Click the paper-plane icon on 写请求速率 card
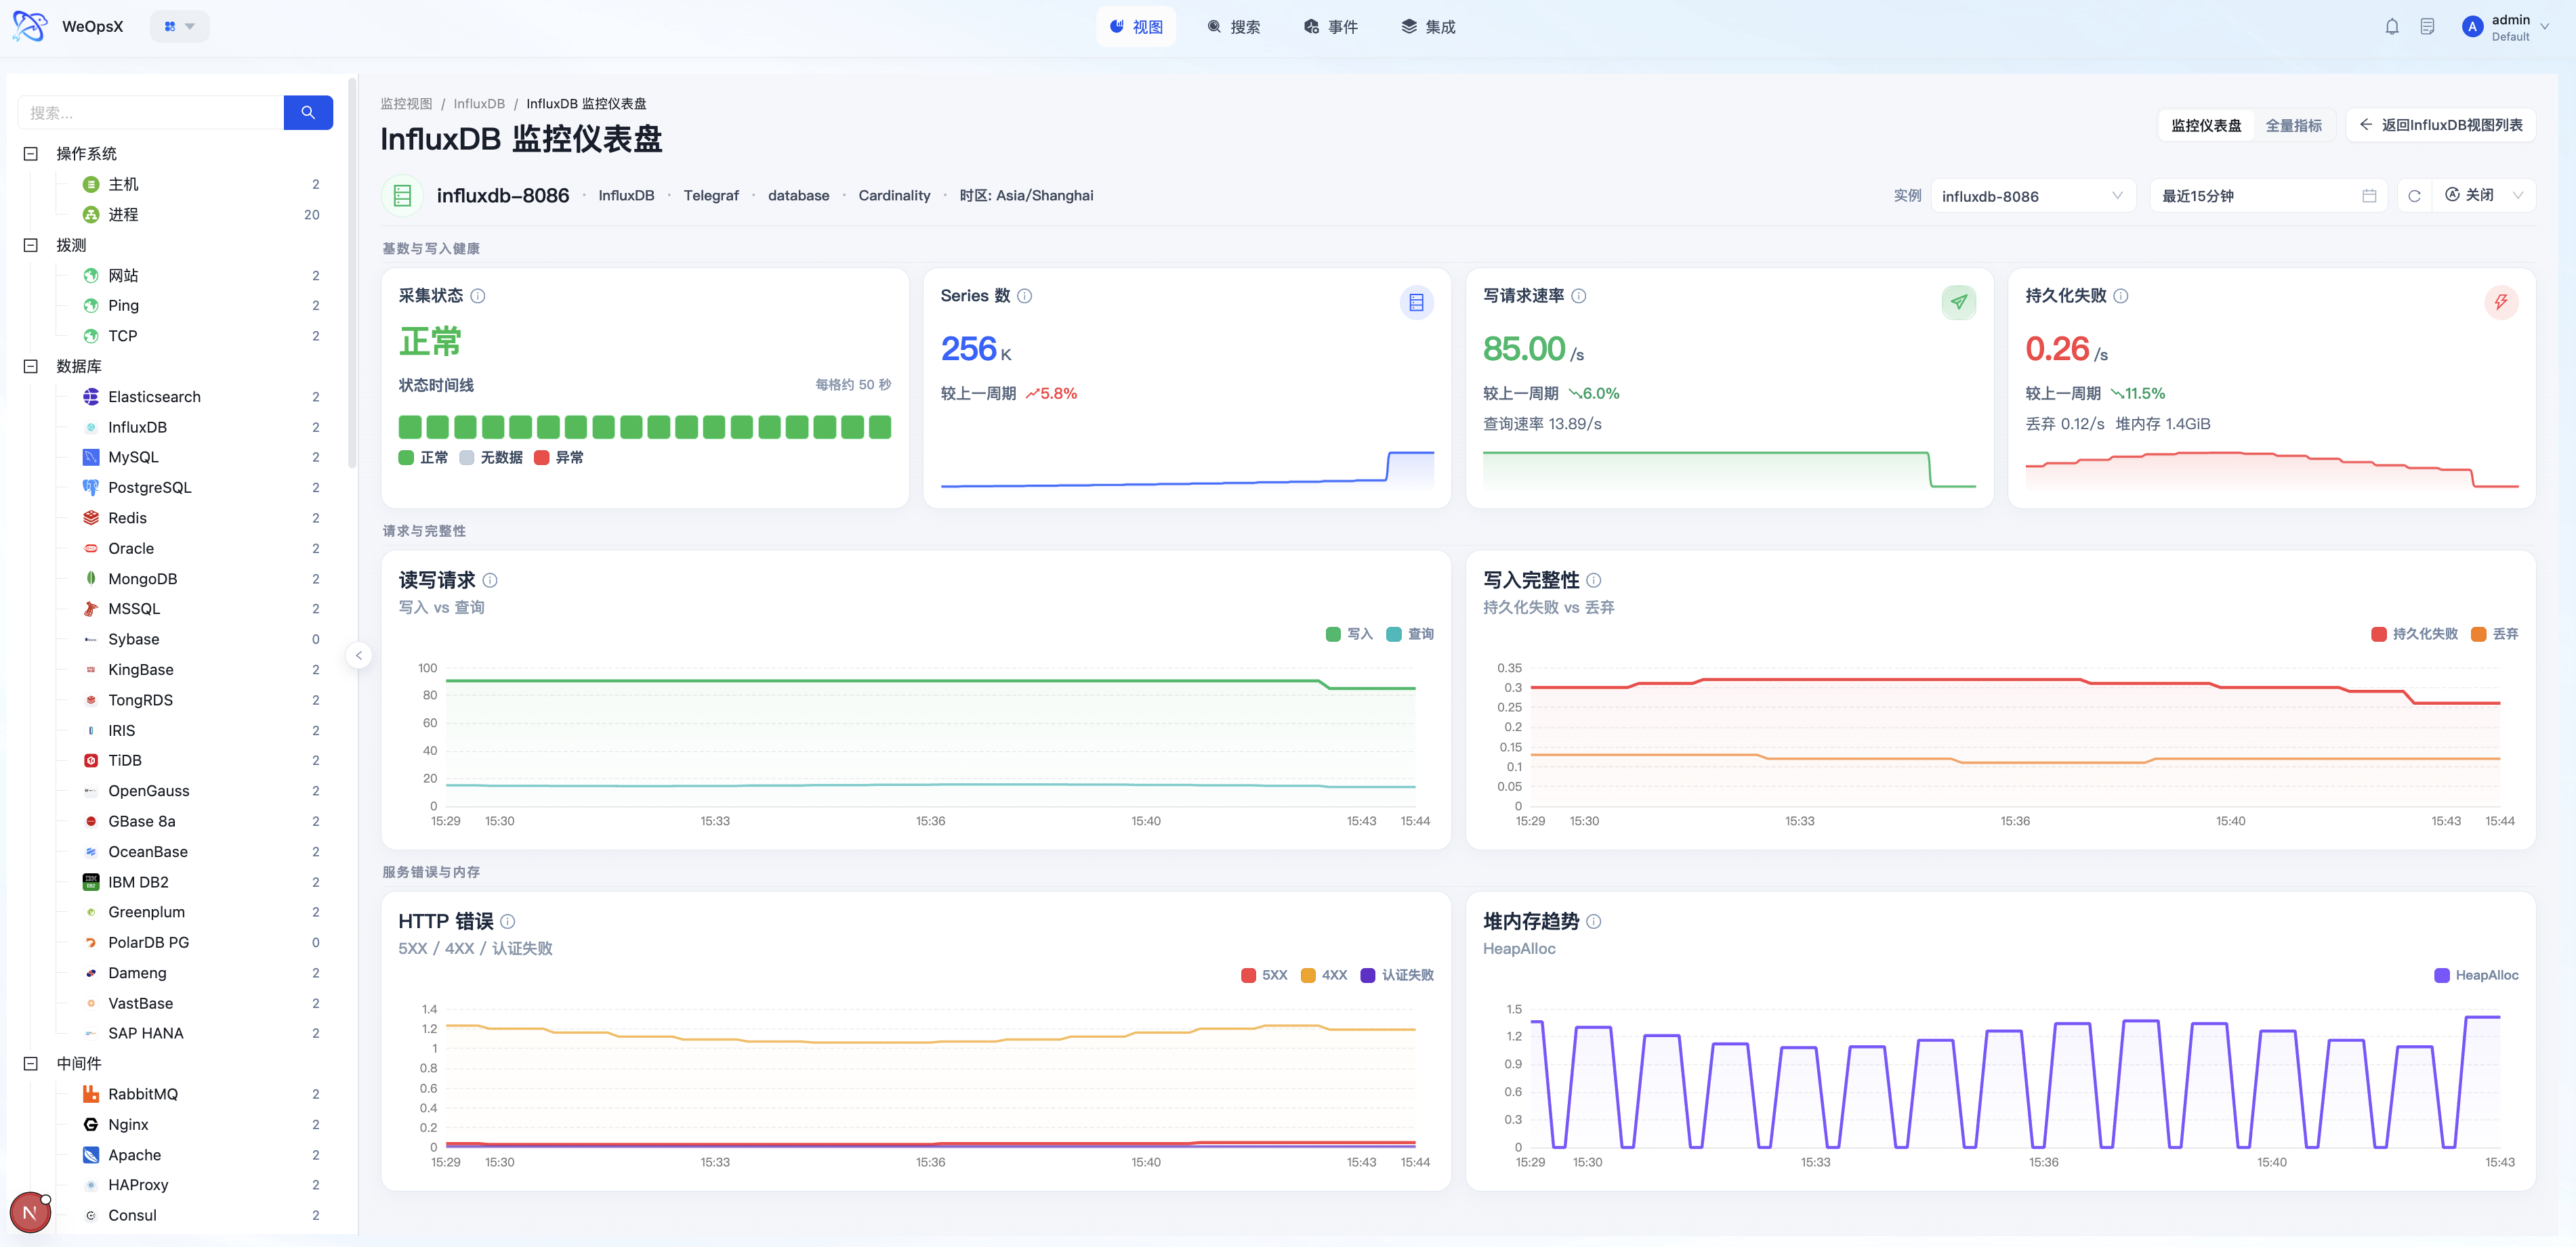This screenshot has height=1247, width=2576. [1958, 302]
